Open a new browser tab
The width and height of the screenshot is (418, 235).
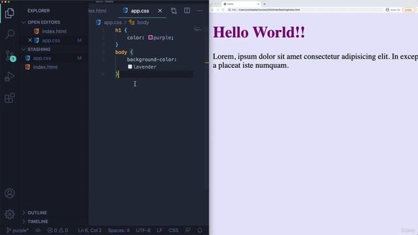[264, 4]
